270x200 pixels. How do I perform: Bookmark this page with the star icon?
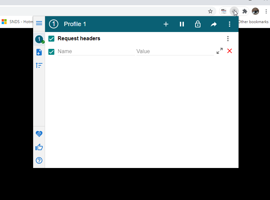point(210,12)
